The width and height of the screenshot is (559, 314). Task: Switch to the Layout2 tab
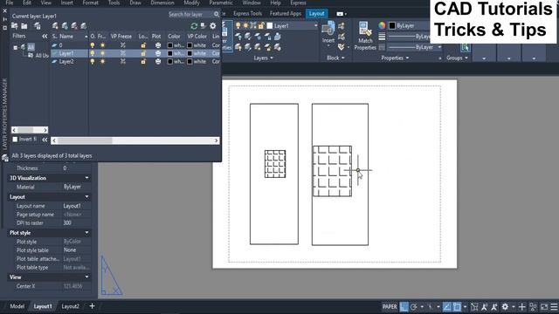70,306
